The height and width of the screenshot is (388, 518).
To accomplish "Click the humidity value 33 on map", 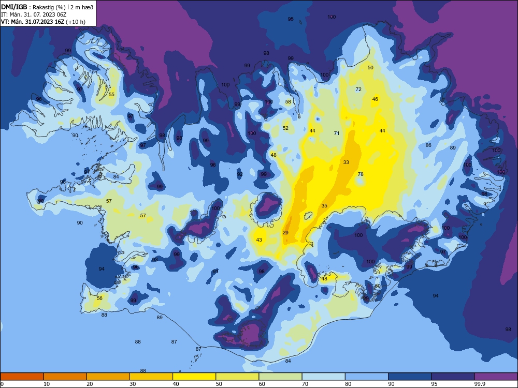I will (x=346, y=162).
